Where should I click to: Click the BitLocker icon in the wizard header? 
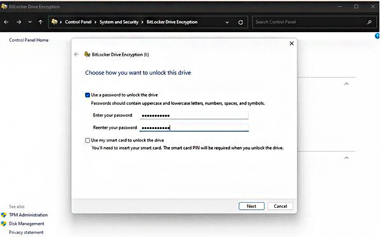coord(88,54)
